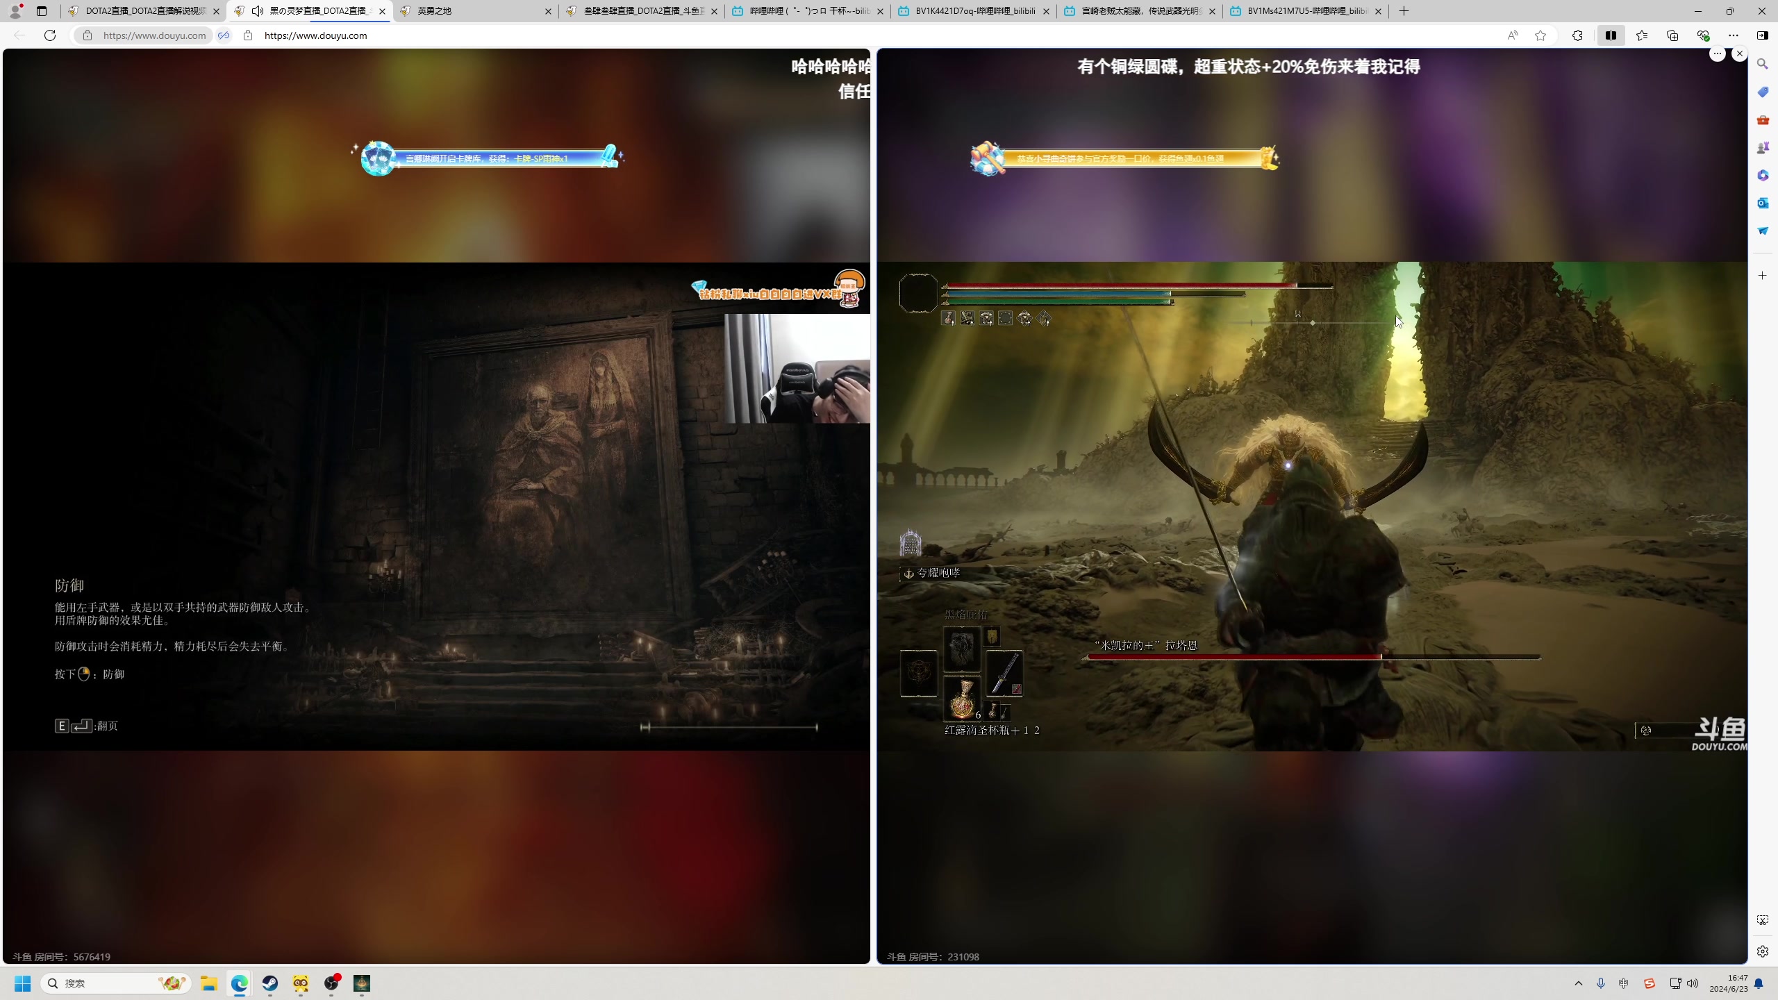Open the right split pane more options
1778x1000 pixels.
(x=1717, y=54)
